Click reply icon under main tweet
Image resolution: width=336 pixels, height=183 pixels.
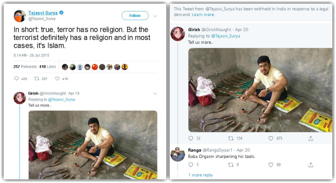17,79
